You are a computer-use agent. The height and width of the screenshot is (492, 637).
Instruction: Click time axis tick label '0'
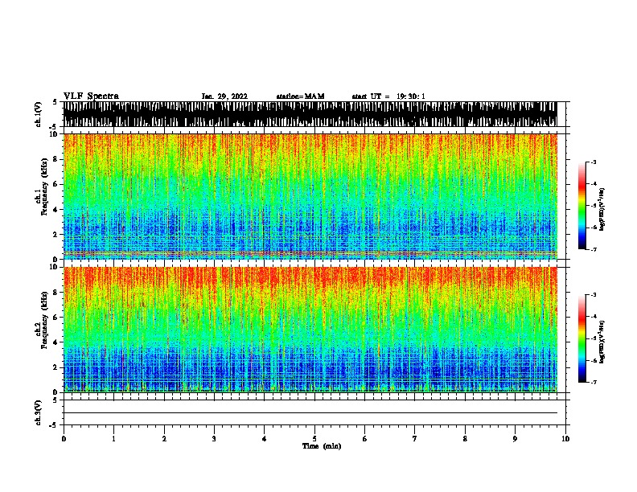point(64,439)
